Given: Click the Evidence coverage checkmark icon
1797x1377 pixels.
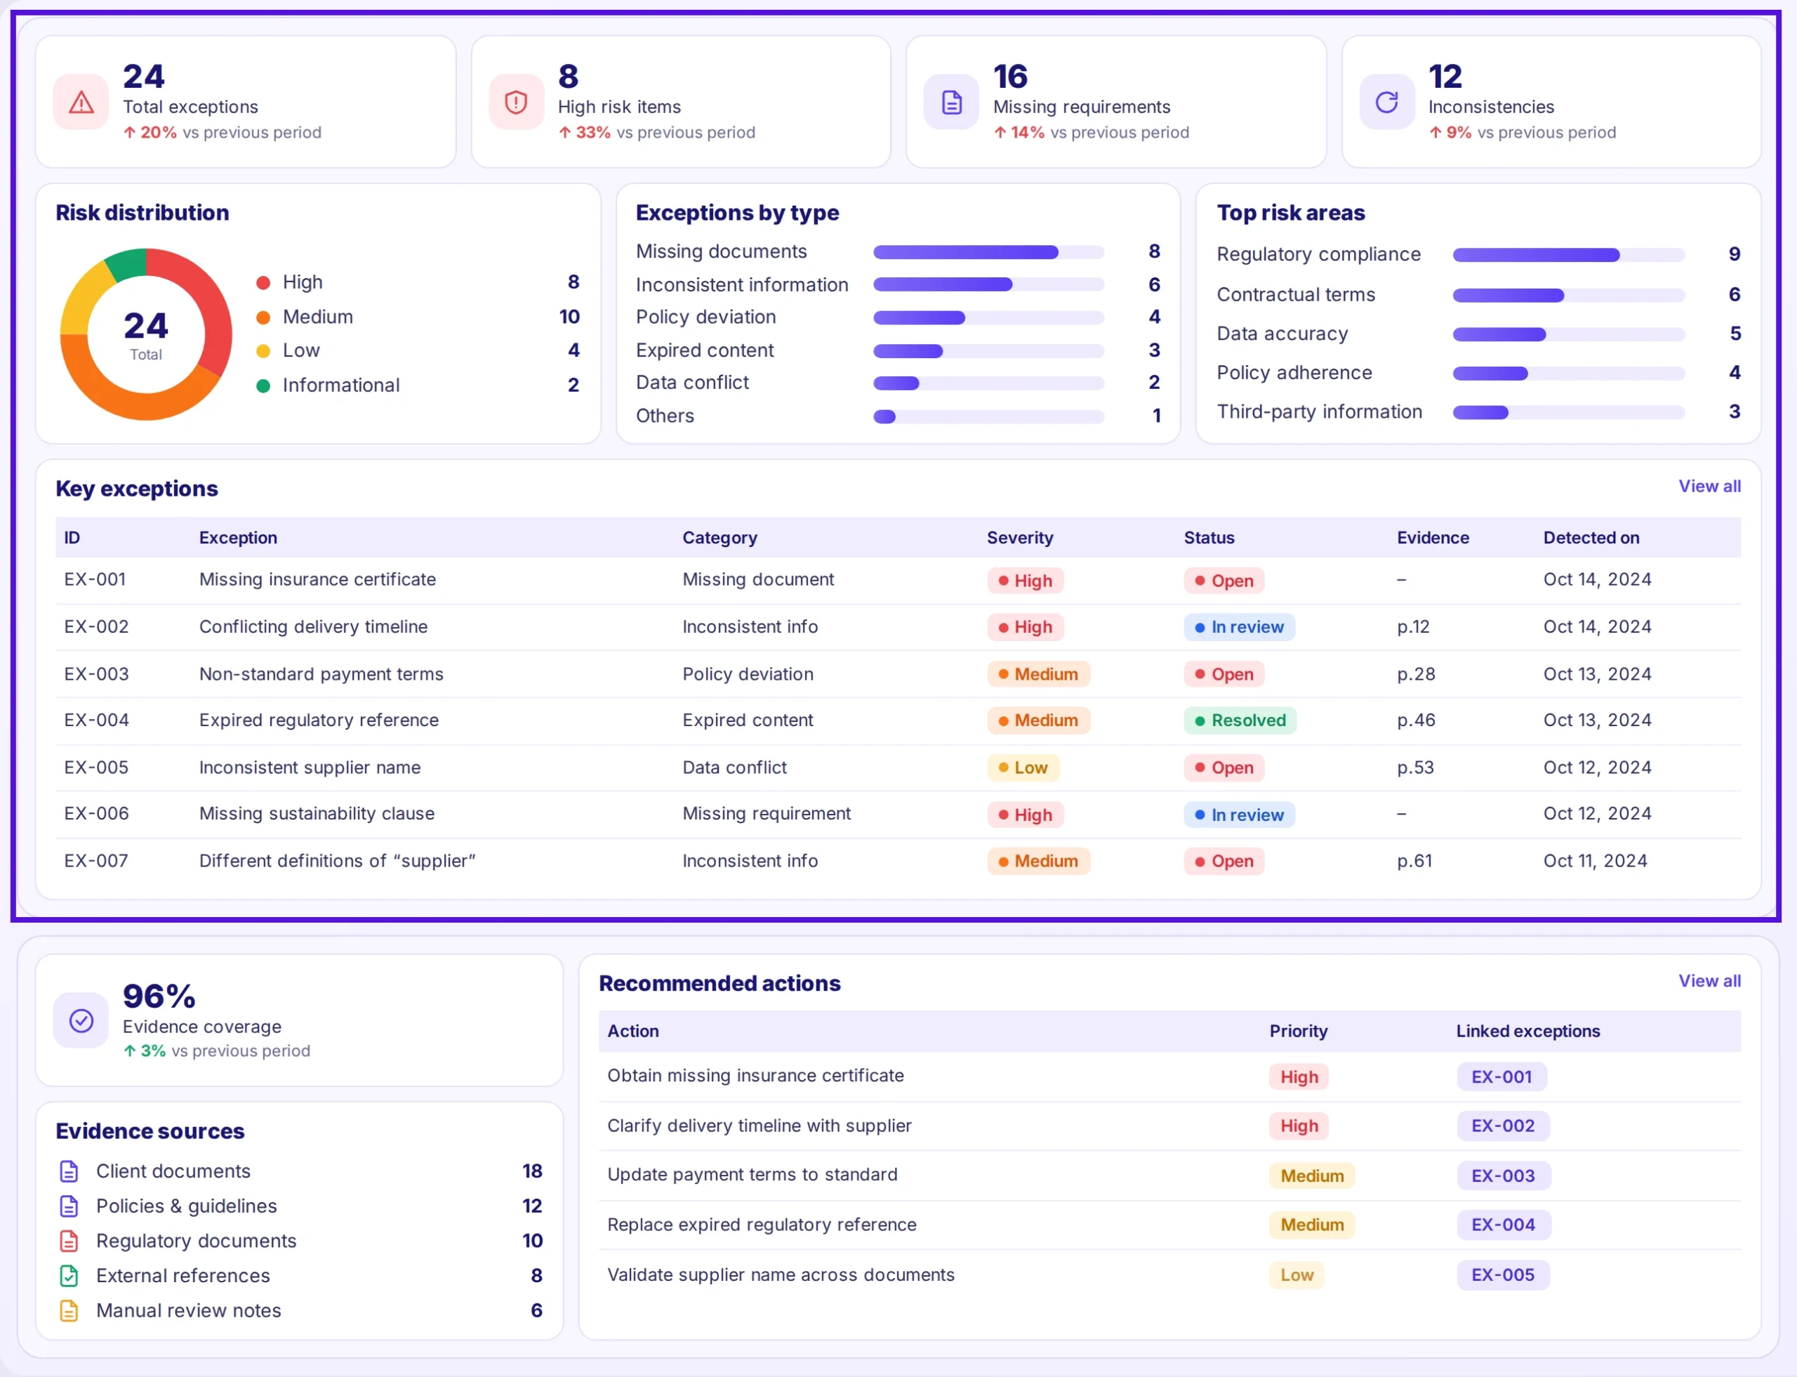Looking at the screenshot, I should tap(81, 1020).
